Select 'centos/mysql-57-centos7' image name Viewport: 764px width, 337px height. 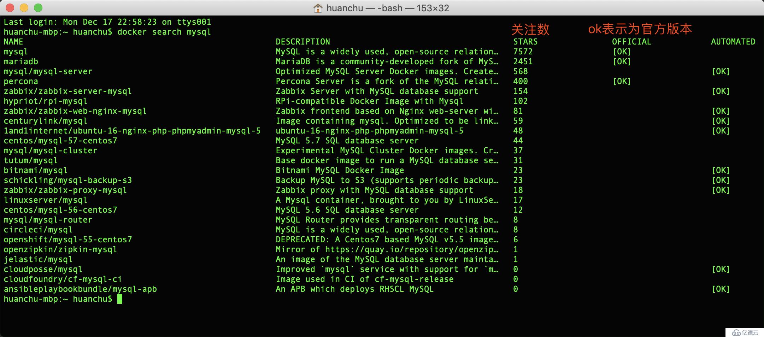pos(60,141)
